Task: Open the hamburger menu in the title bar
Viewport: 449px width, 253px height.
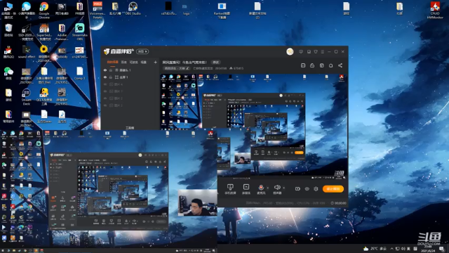Action: (x=323, y=51)
